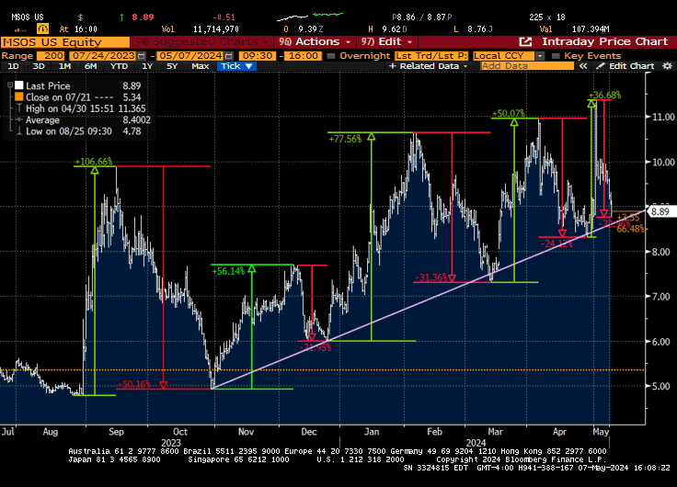Select the 1M range tab
677x487 pixels.
coord(64,66)
